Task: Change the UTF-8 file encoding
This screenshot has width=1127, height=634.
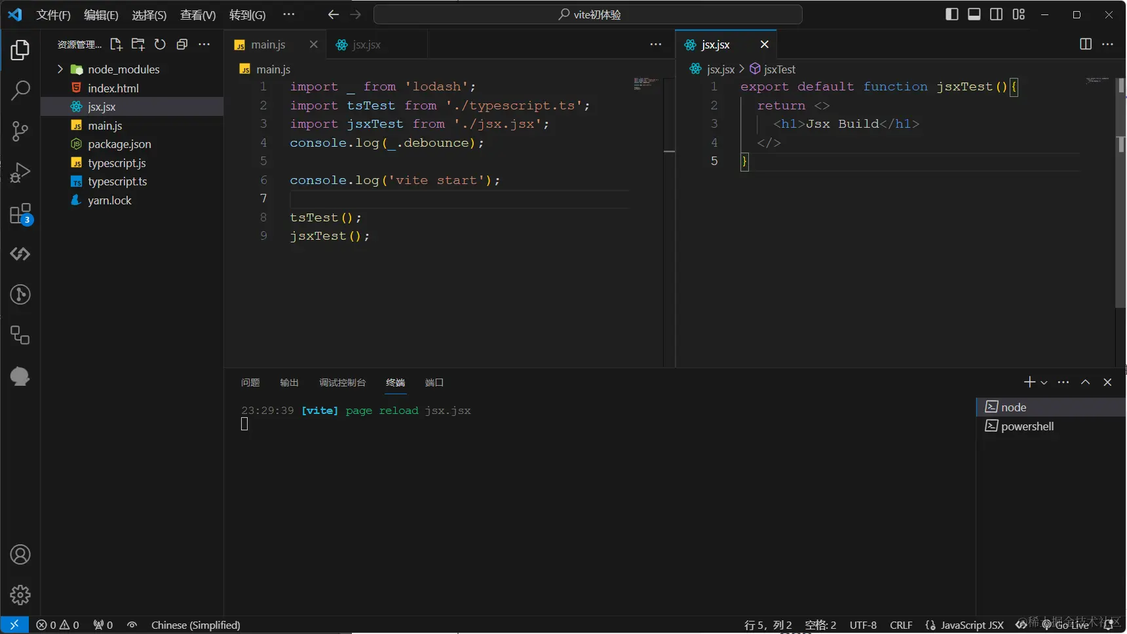Action: pyautogui.click(x=863, y=625)
